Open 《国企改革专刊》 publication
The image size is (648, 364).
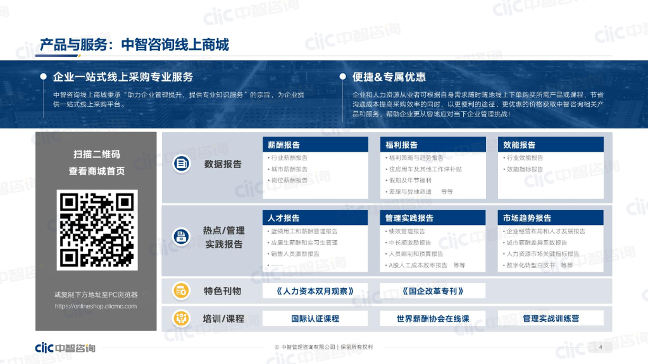coord(433,291)
